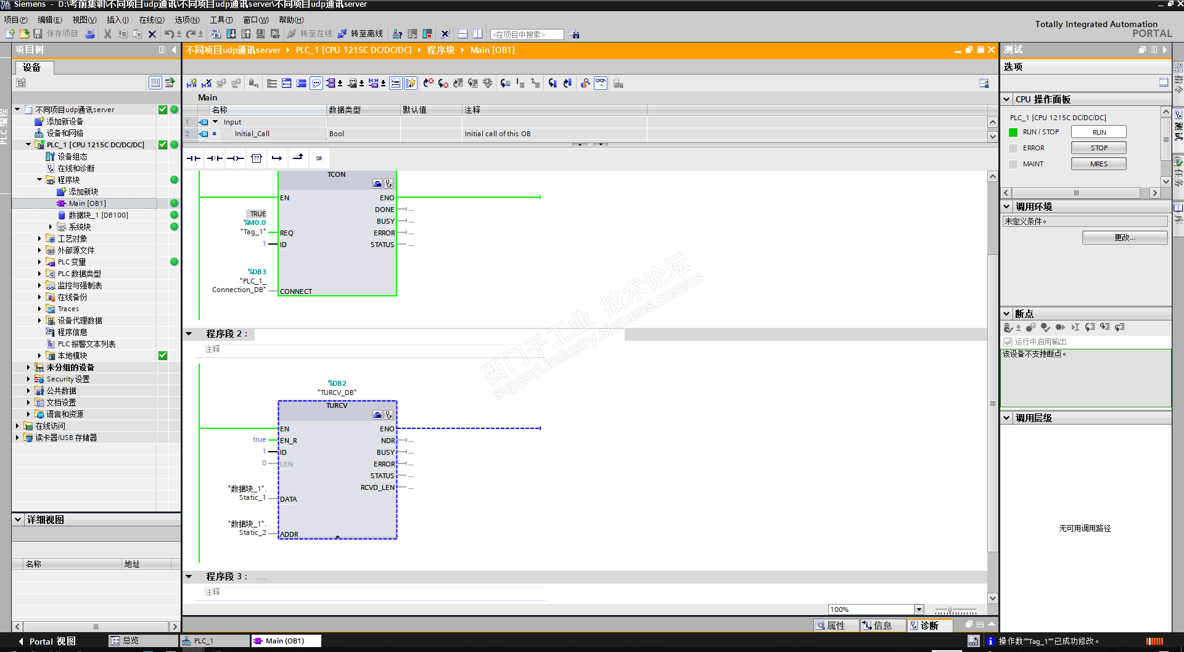
Task: Click the split editor horizontally icon
Action: click(462, 34)
